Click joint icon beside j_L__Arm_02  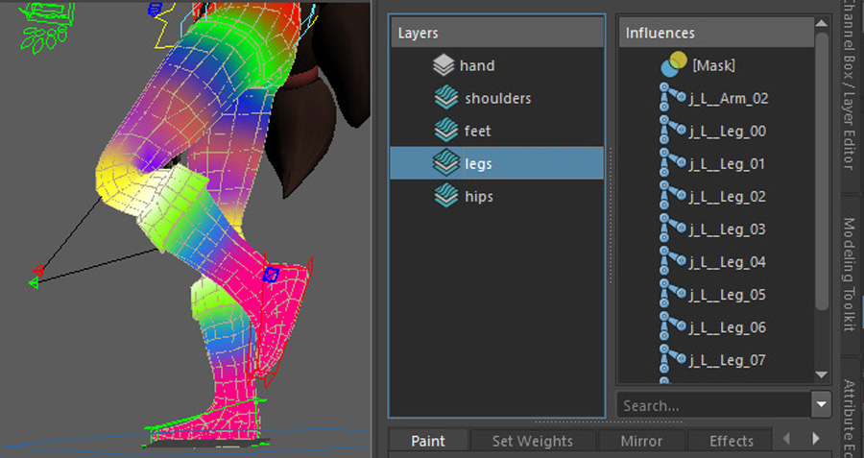click(671, 98)
